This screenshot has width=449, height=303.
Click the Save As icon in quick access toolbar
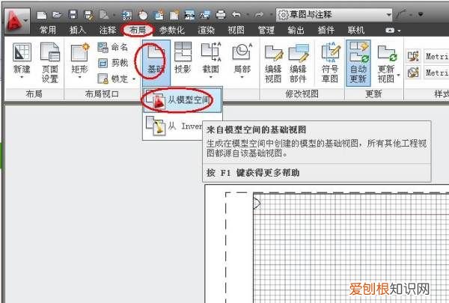(88, 15)
